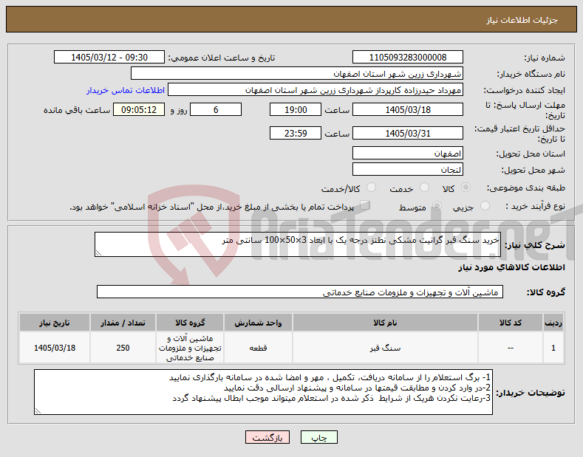Click the سنگ قبر item name cell
This screenshot has width=583, height=457.
click(385, 348)
